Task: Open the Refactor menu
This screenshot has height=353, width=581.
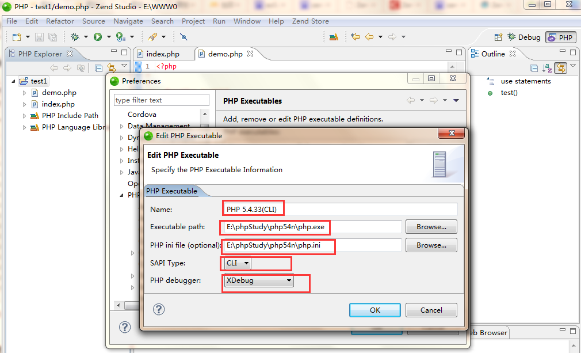Action: pos(60,21)
